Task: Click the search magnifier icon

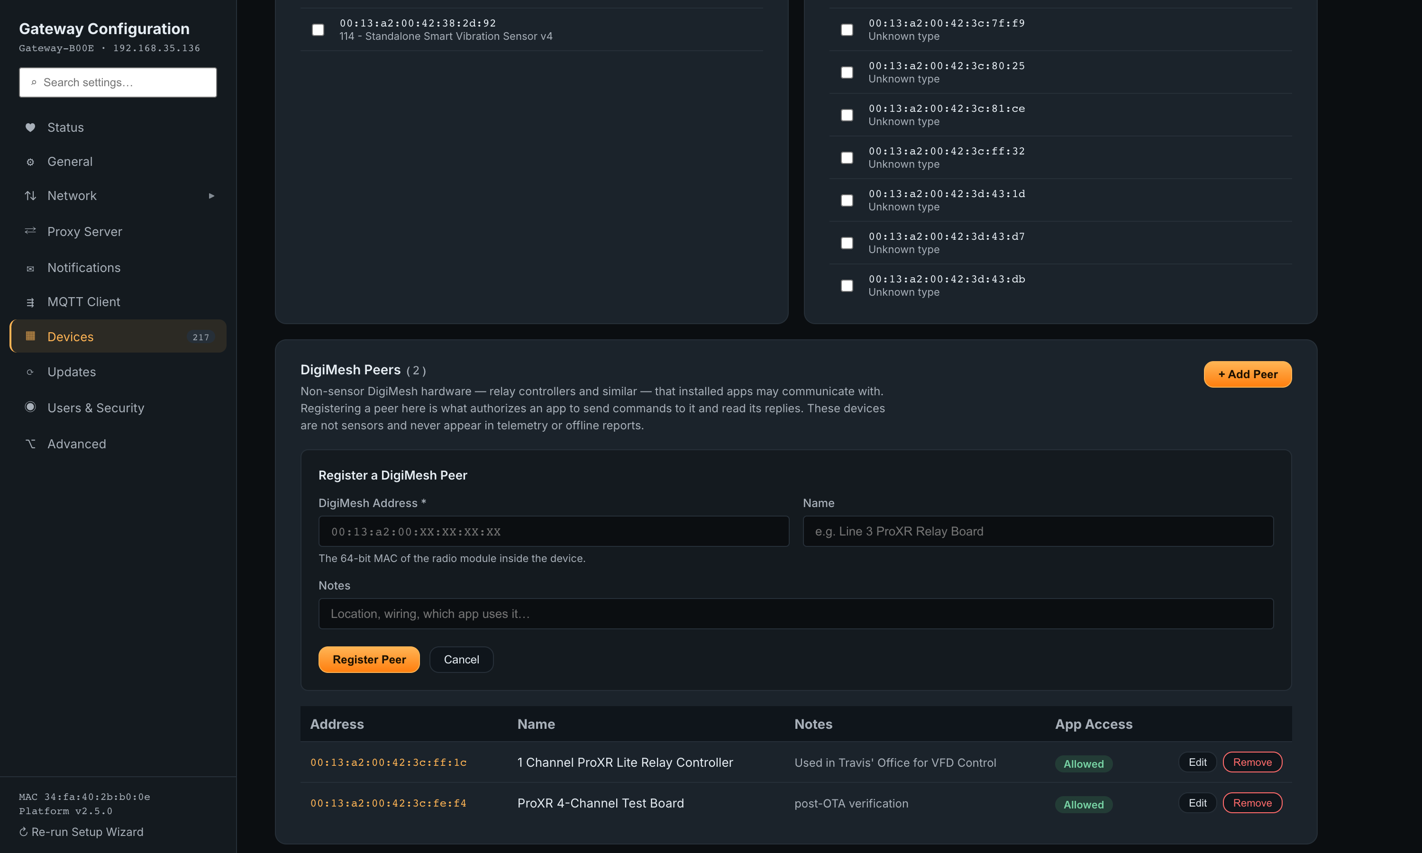Action: pos(34,83)
